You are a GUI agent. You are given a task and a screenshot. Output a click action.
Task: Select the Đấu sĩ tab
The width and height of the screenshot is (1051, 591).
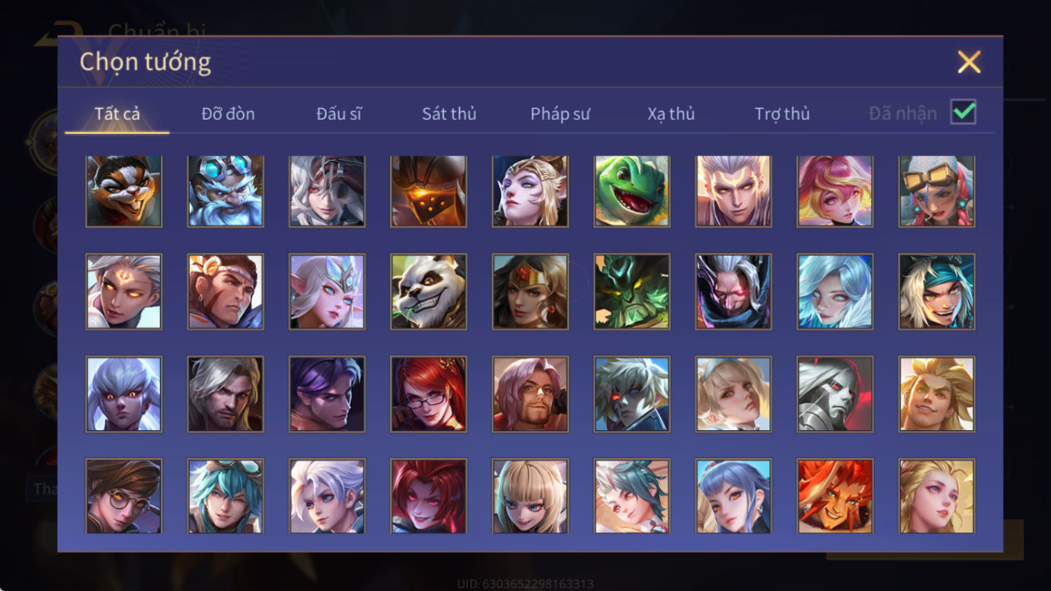[x=338, y=113]
